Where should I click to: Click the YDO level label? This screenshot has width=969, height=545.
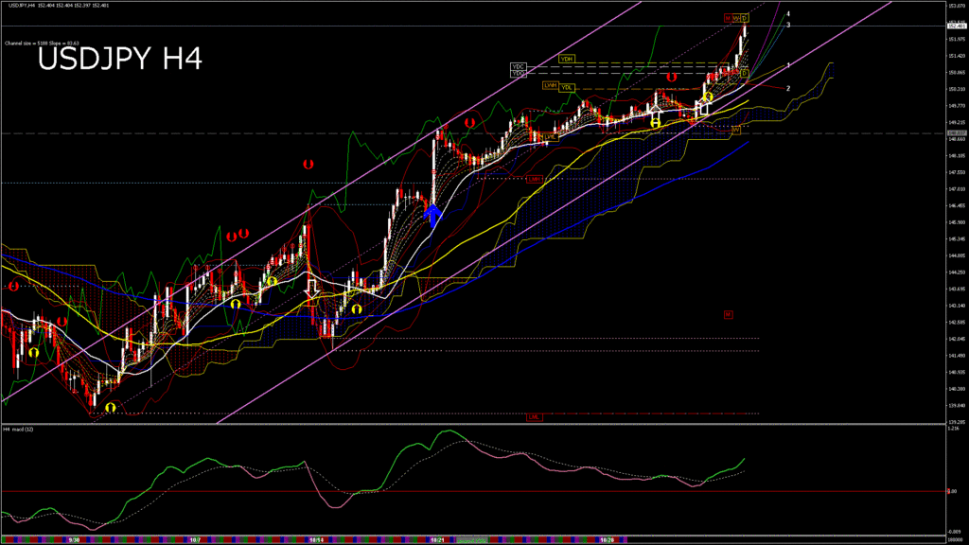click(x=518, y=74)
